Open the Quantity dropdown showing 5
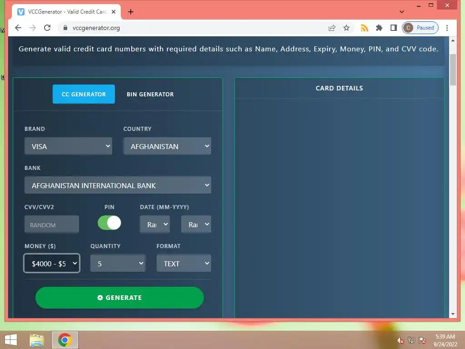Viewport: 465px width, 349px height. tap(118, 263)
